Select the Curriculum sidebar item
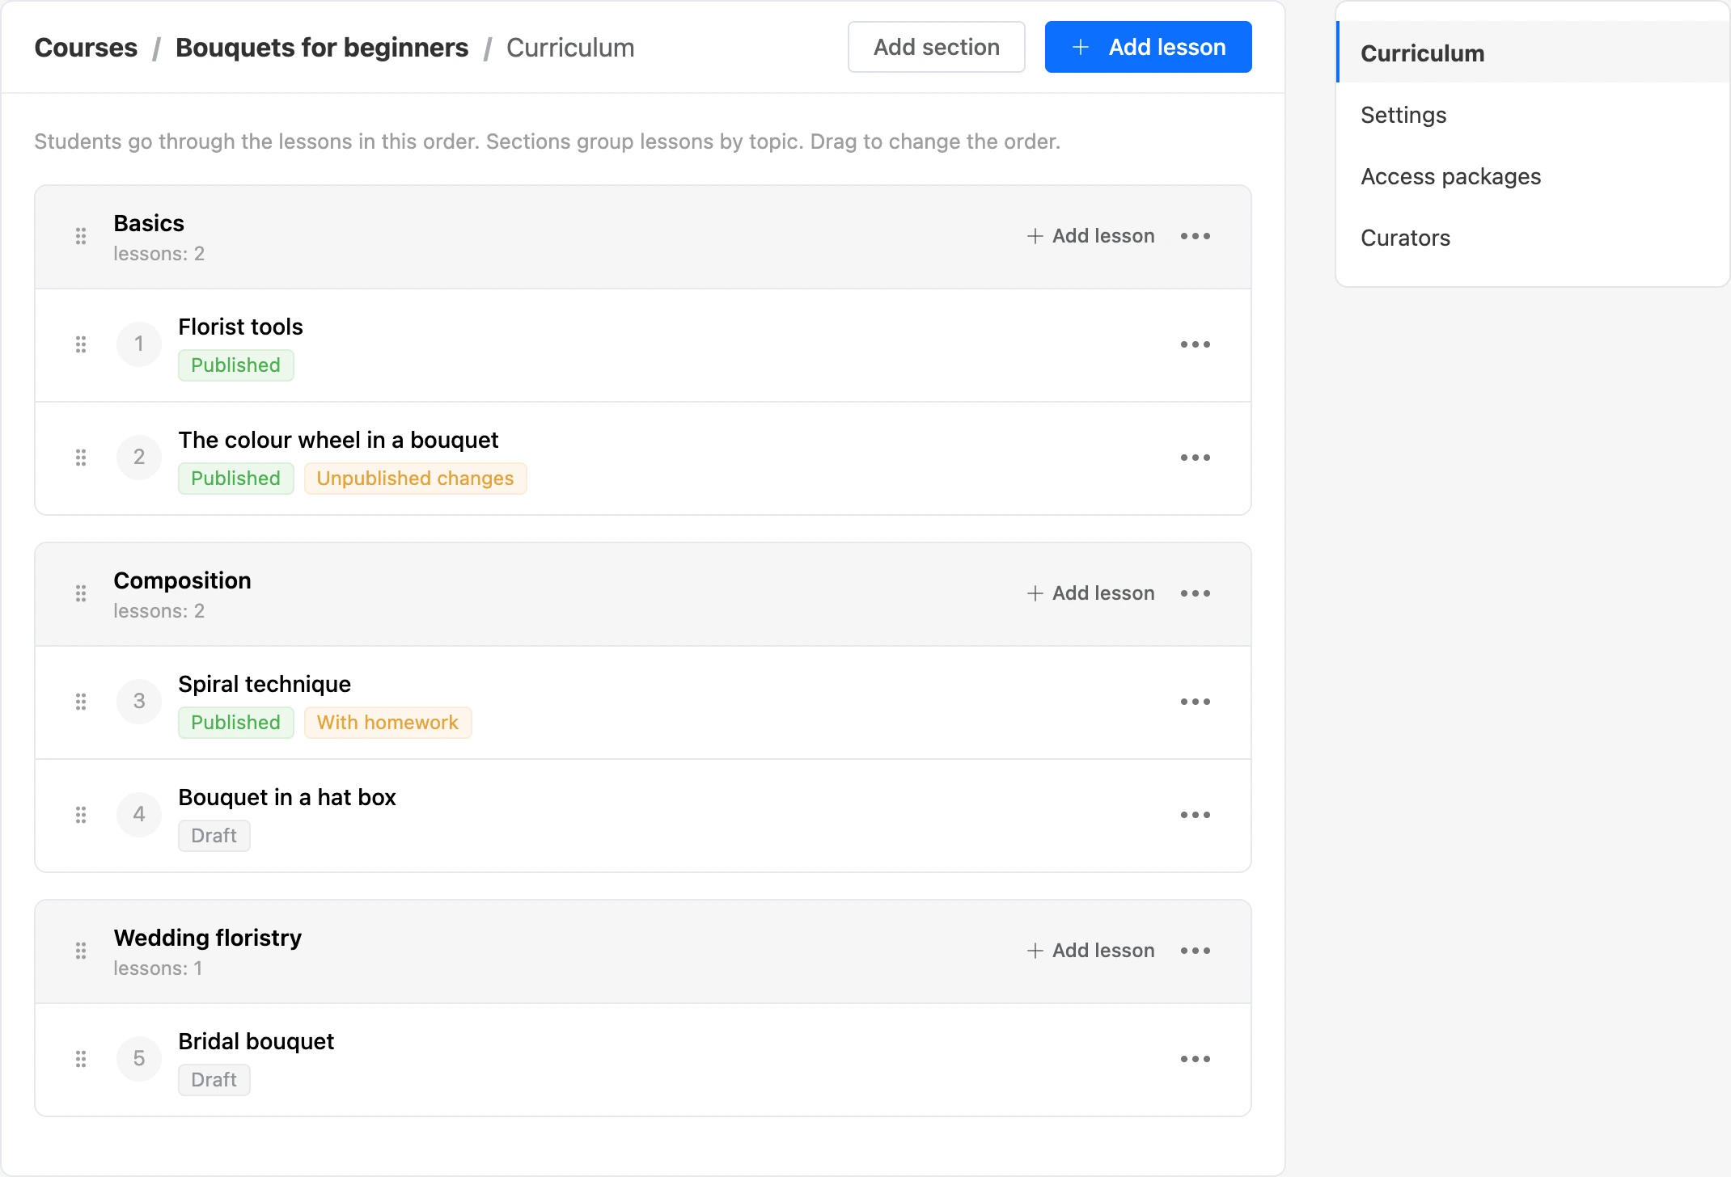The width and height of the screenshot is (1731, 1177). 1532,53
